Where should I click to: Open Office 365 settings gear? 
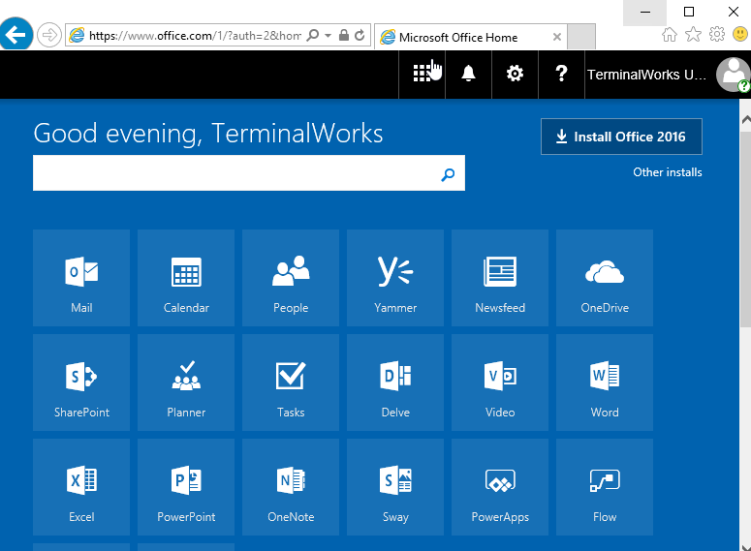515,74
